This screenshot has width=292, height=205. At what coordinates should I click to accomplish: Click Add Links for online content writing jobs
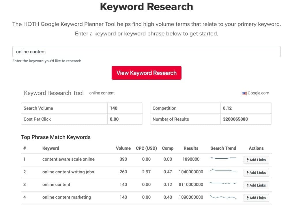(256, 172)
